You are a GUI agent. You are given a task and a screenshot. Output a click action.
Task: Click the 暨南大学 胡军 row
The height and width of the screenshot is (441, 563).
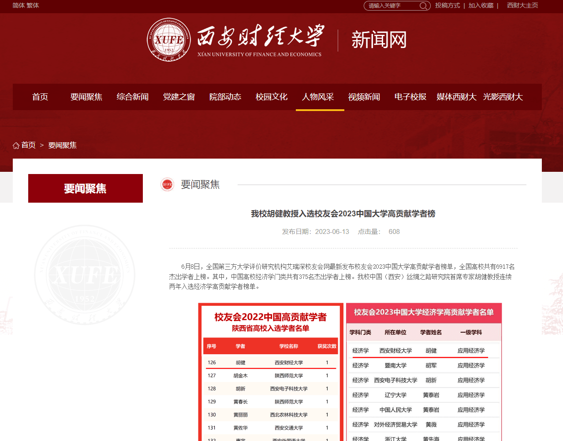(424, 366)
